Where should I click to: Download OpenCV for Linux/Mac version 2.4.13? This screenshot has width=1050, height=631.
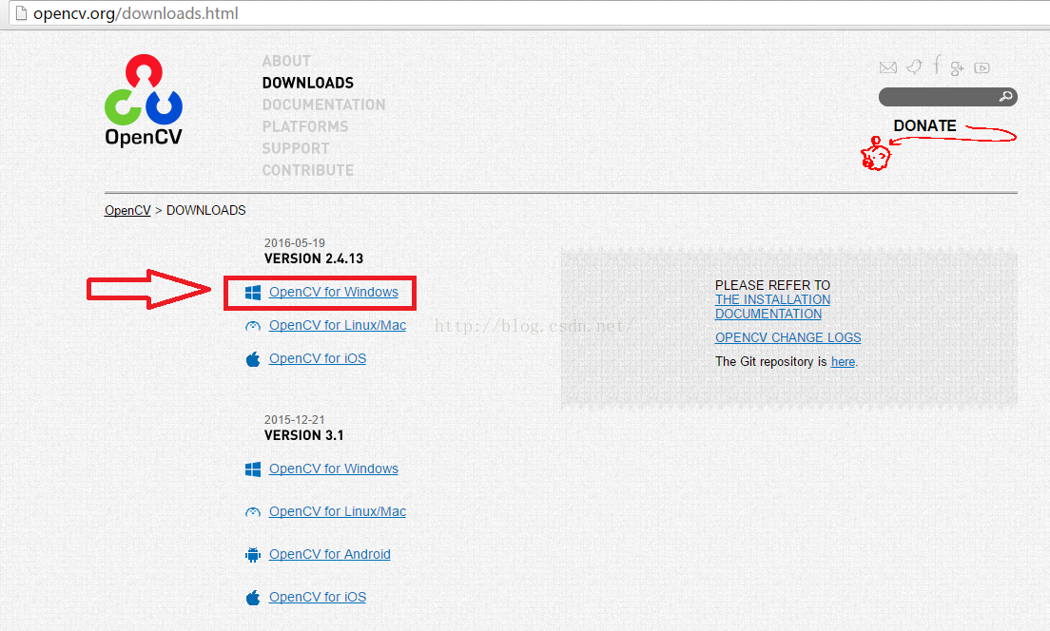click(x=338, y=325)
